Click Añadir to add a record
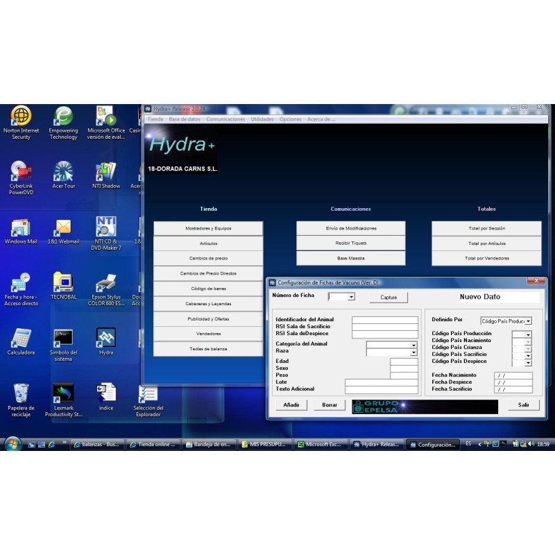This screenshot has width=555, height=555. 291,405
